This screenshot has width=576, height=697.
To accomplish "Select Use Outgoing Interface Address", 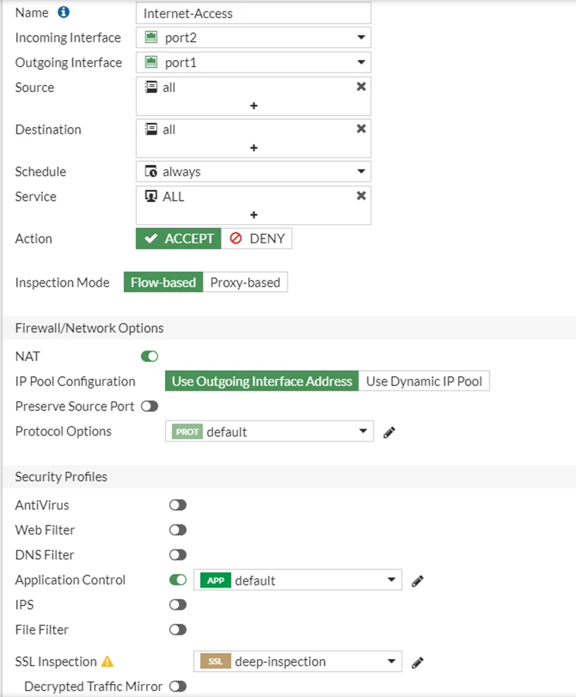I will pyautogui.click(x=262, y=381).
